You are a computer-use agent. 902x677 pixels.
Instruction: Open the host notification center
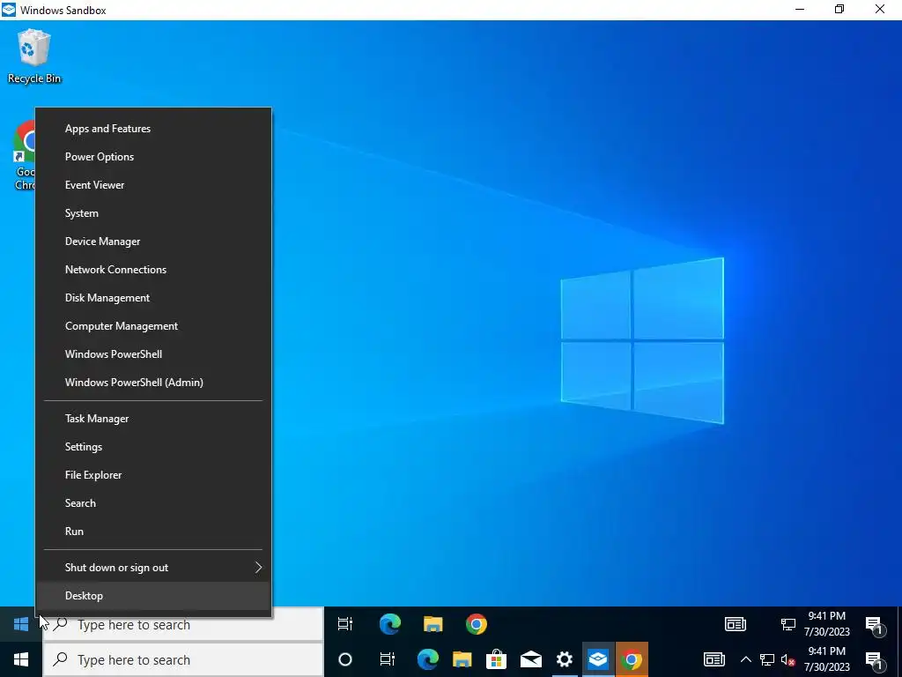[x=875, y=660]
